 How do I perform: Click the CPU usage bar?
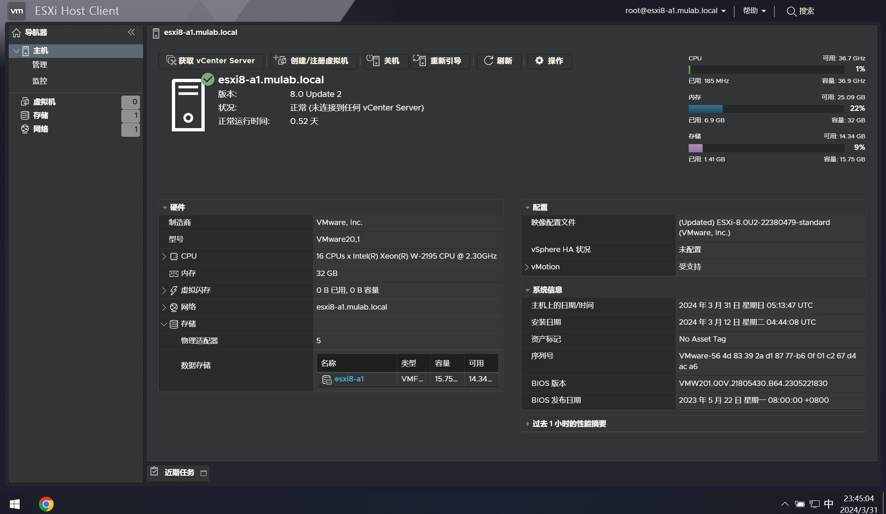(x=766, y=69)
